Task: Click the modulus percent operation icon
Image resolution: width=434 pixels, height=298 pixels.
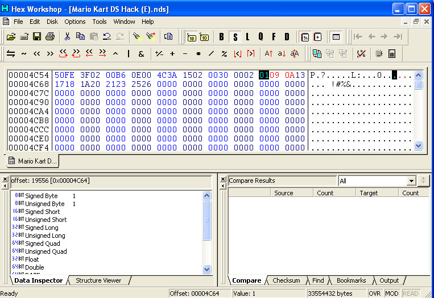Action: 224,53
